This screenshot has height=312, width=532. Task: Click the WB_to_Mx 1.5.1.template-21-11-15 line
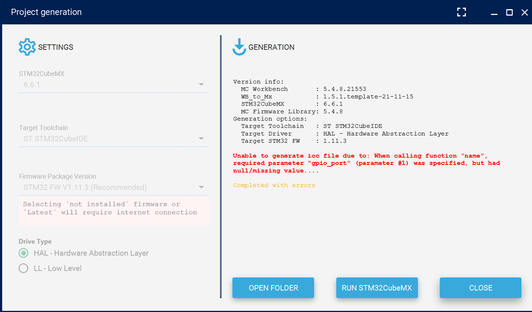(327, 97)
